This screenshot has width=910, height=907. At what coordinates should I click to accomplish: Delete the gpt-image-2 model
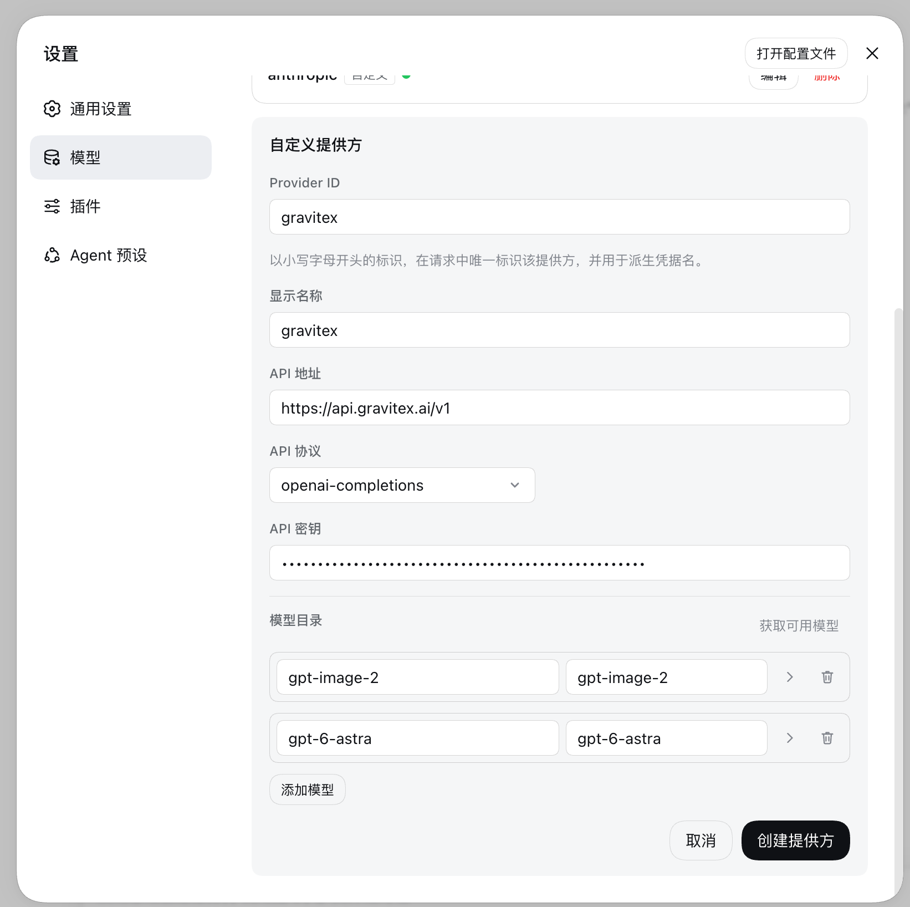[x=827, y=677]
